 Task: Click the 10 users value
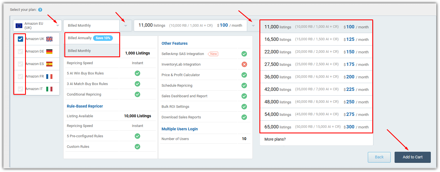coord(244,139)
